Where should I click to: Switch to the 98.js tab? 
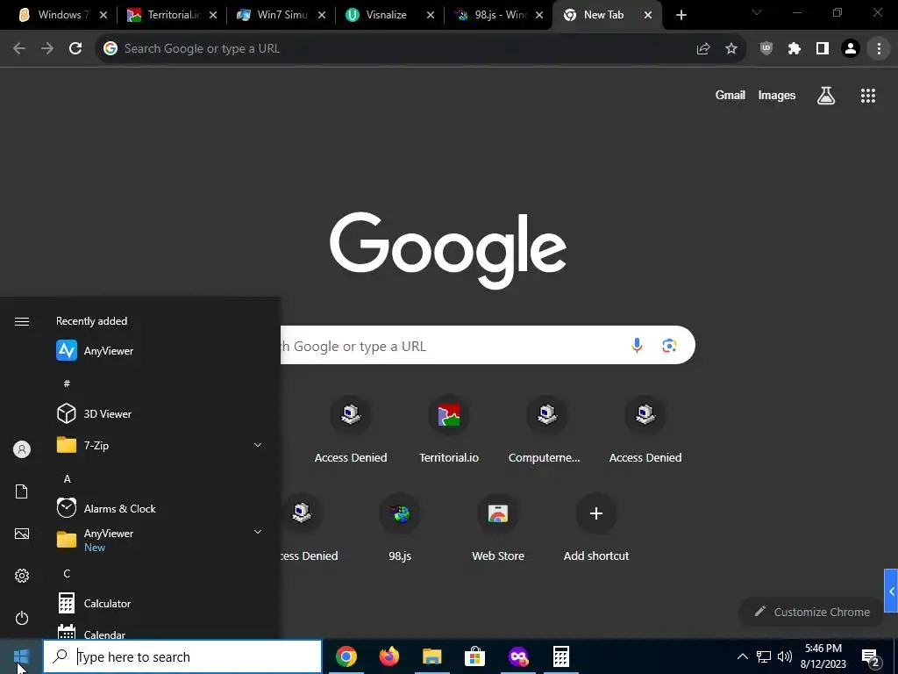point(498,15)
